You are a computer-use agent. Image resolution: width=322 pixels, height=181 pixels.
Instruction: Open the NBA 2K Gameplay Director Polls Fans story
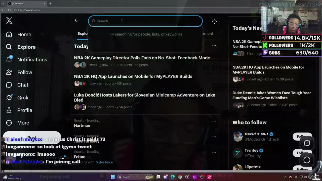[x=142, y=58]
